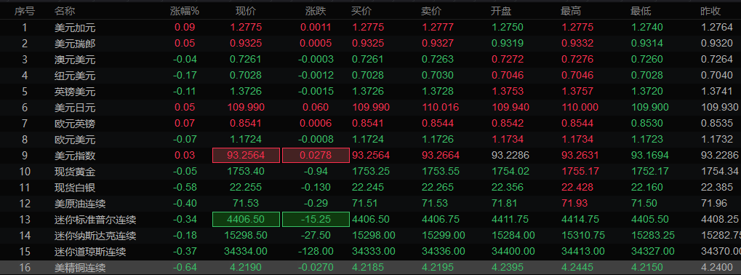Select the 美元加元 row
741x275 pixels.
click(371, 28)
